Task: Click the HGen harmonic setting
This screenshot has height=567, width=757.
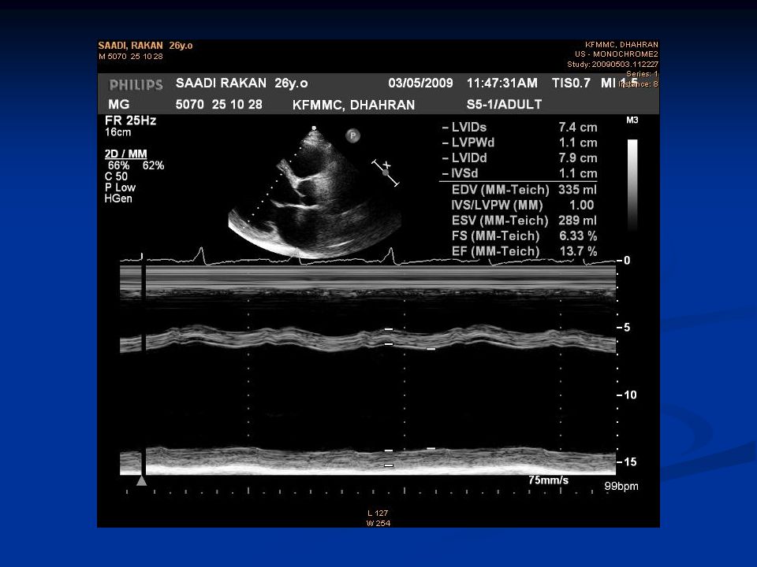Action: [118, 198]
